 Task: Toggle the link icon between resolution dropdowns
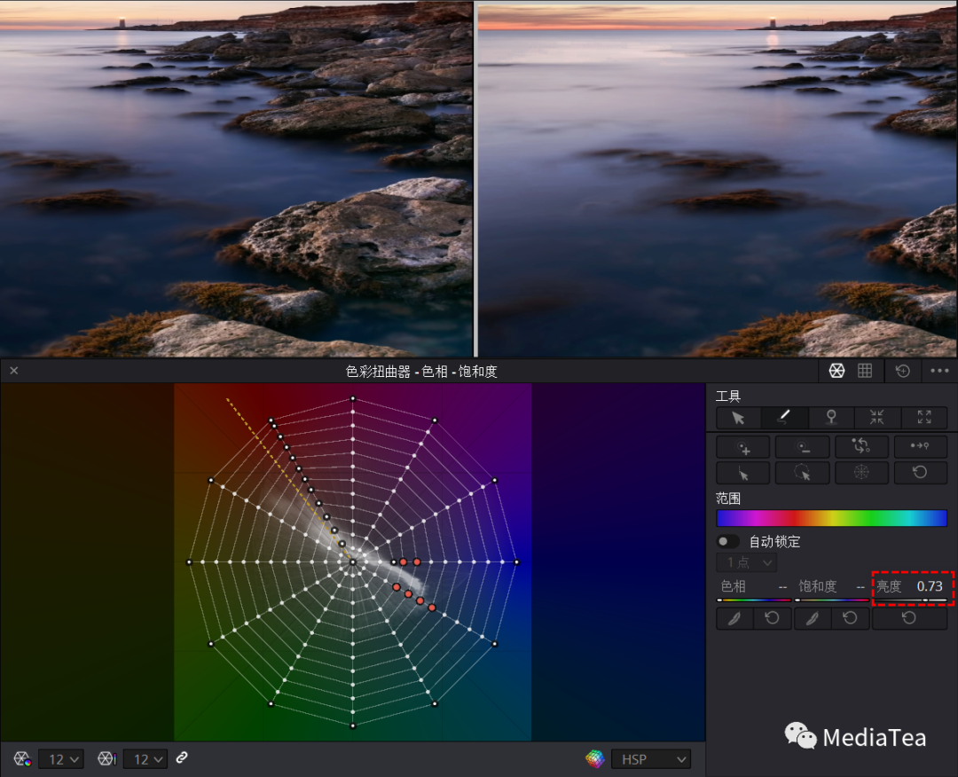tap(182, 758)
